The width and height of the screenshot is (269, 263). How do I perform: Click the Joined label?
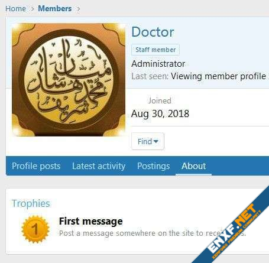tap(160, 100)
